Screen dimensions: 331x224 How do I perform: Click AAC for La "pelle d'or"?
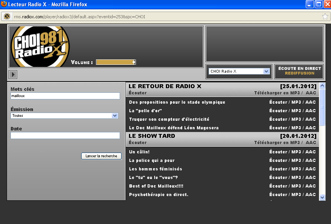pyautogui.click(x=310, y=111)
